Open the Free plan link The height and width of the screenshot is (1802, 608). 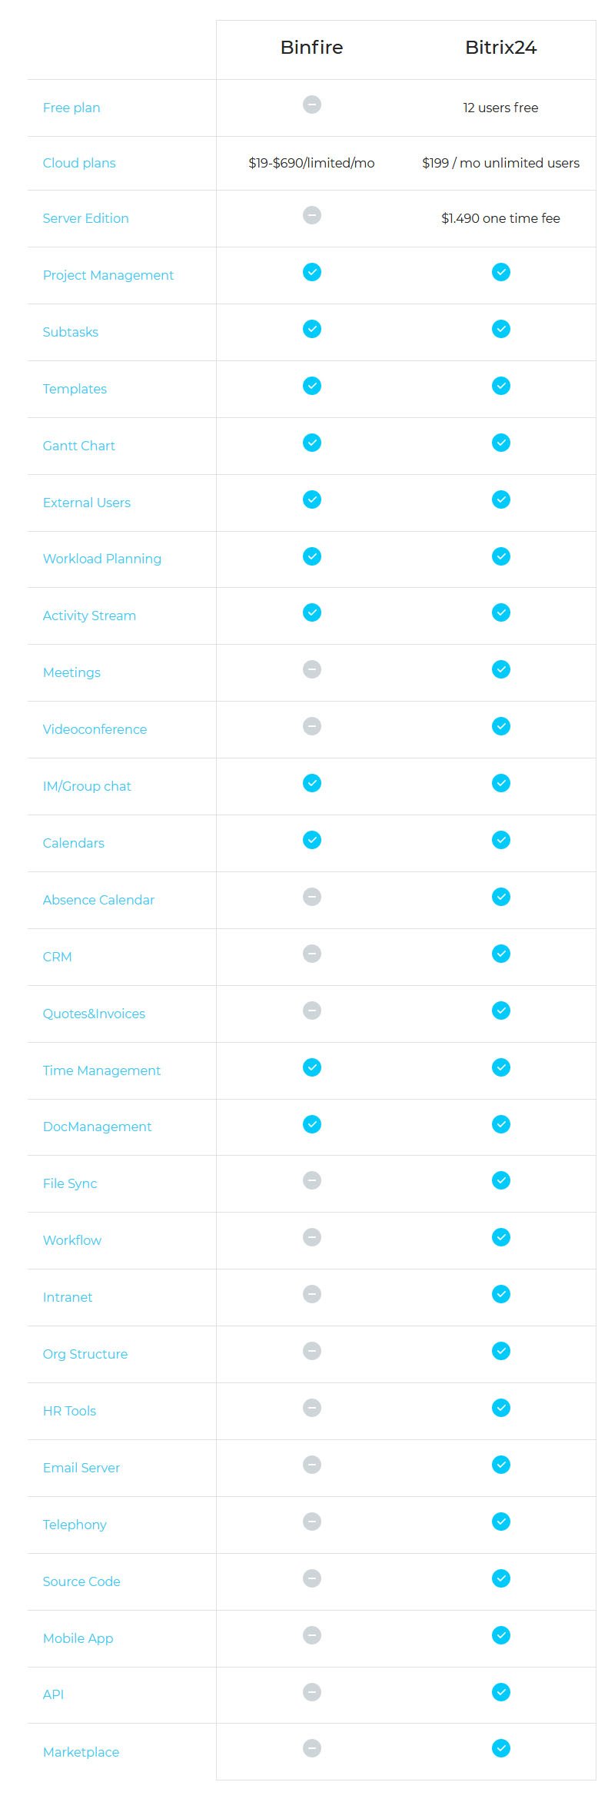point(71,108)
